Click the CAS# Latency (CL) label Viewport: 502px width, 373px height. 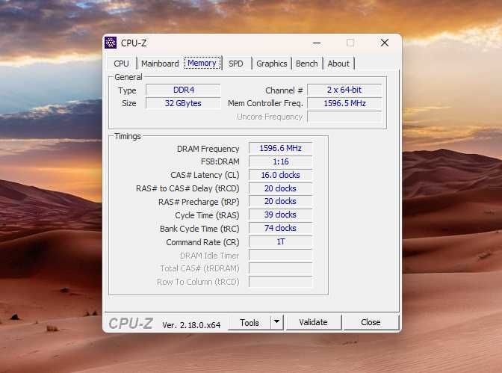tap(205, 175)
